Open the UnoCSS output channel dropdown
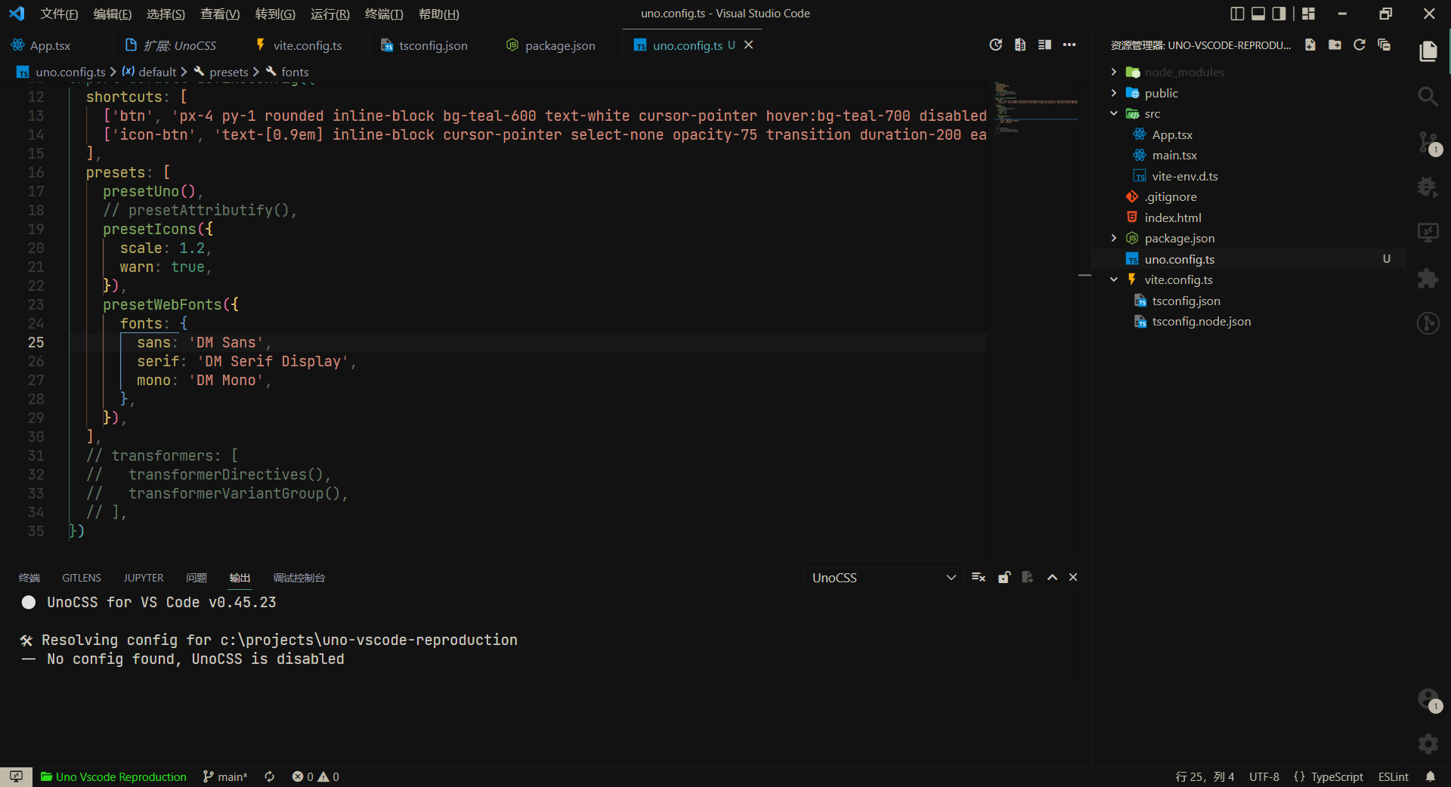Viewport: 1451px width, 787px height. (883, 578)
